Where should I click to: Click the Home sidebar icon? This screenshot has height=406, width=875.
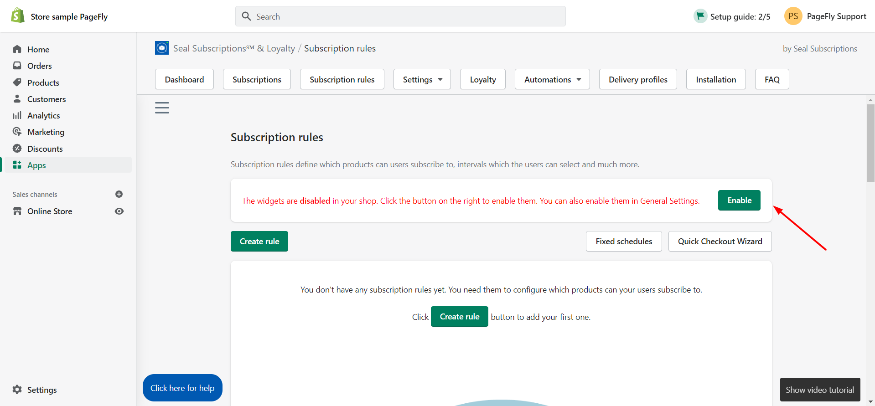17,49
